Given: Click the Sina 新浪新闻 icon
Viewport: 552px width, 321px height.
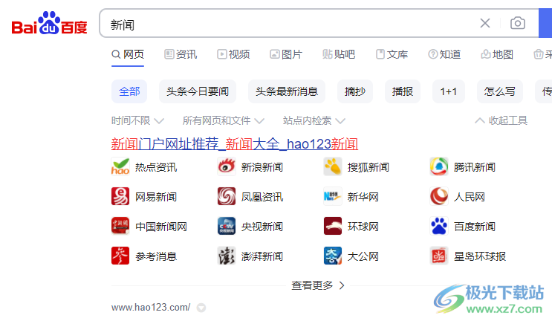Looking at the screenshot, I should click(x=227, y=167).
